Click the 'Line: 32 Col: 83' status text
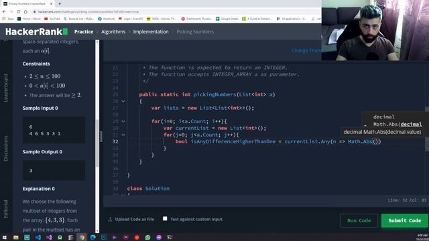 tap(407, 200)
